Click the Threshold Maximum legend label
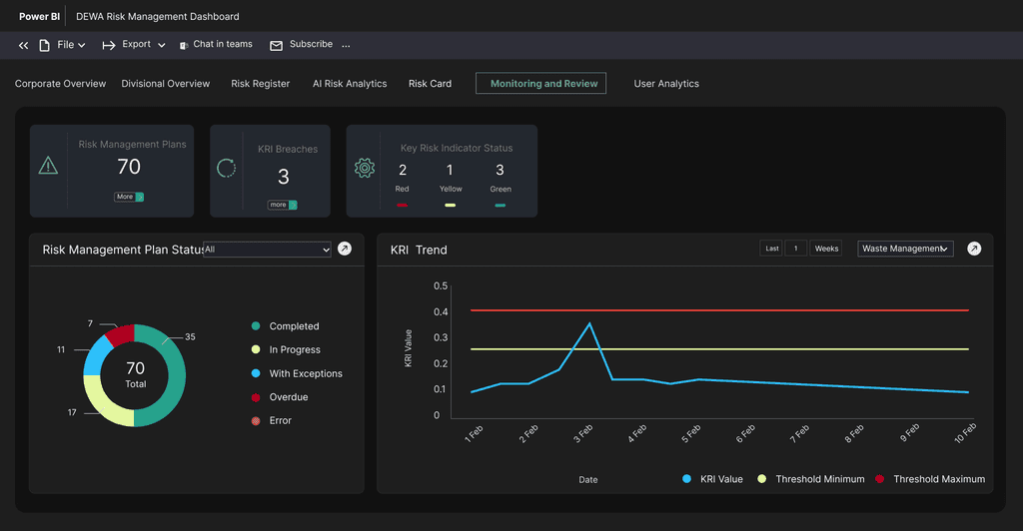This screenshot has width=1023, height=531. [939, 479]
